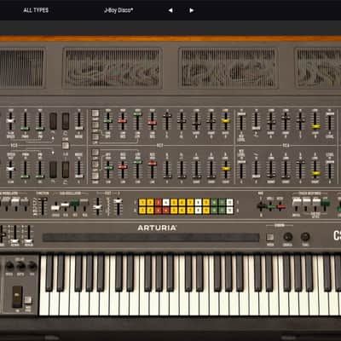Click the ARTURIA logo
Image resolution: width=341 pixels, height=341 pixels.
click(x=157, y=228)
